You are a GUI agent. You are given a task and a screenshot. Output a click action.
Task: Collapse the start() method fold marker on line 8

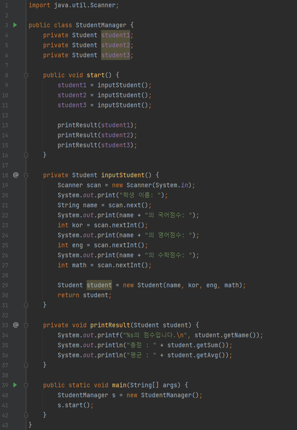(x=26, y=75)
